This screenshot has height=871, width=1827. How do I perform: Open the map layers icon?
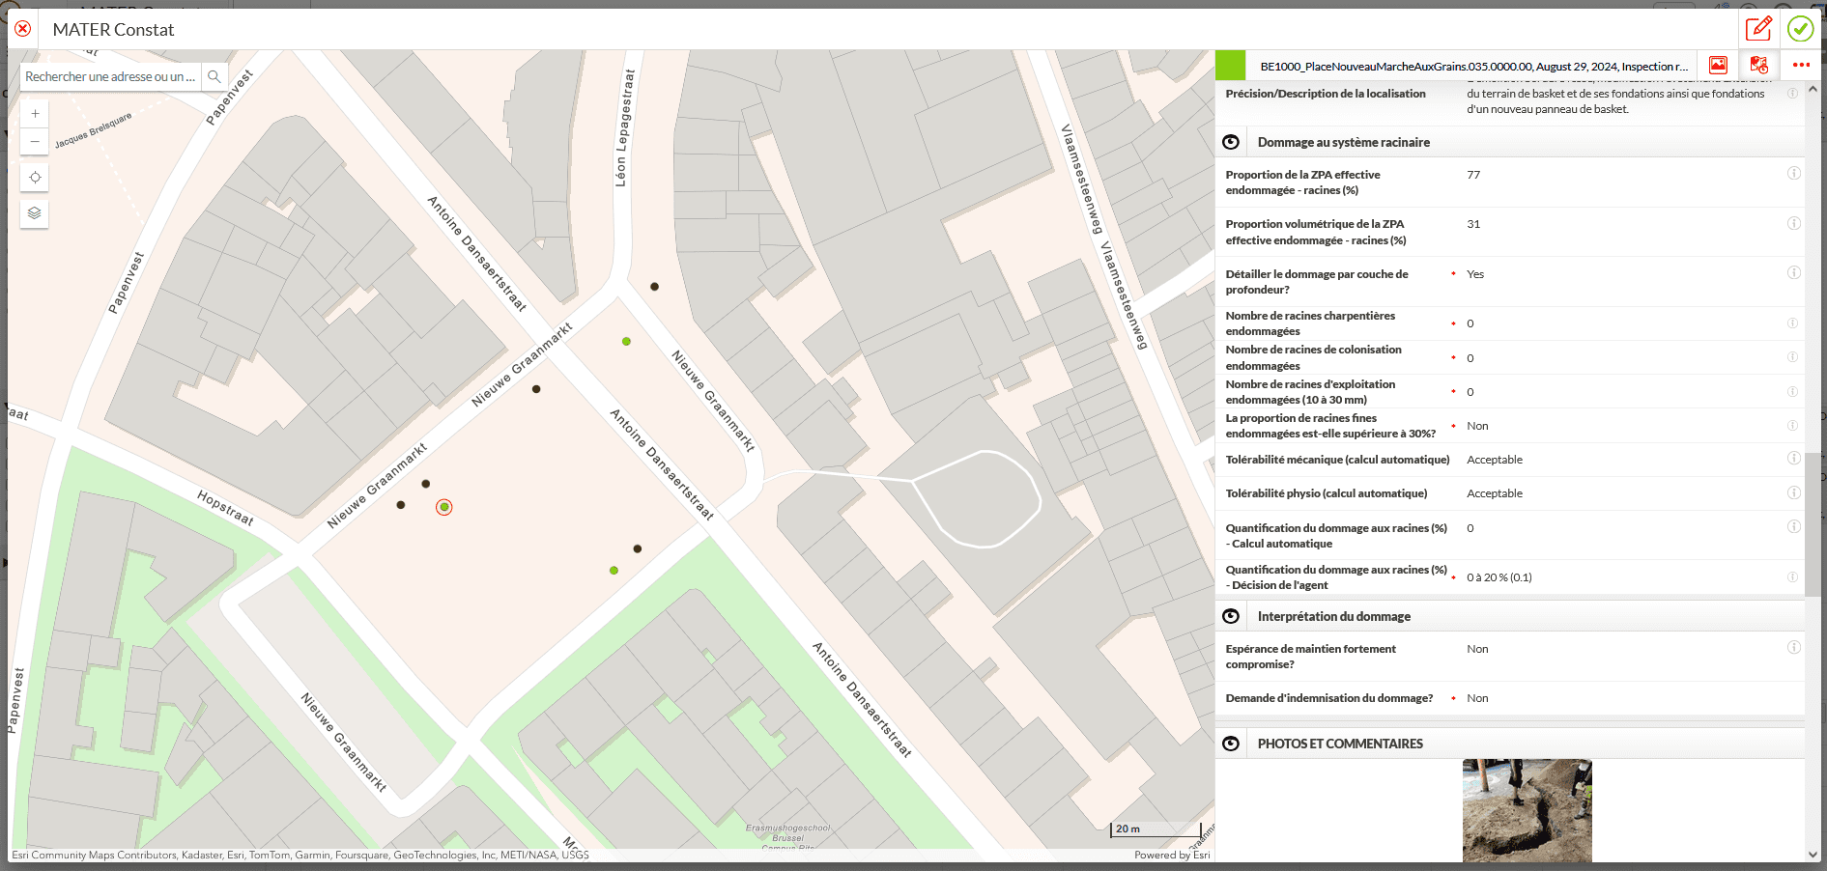[x=35, y=213]
